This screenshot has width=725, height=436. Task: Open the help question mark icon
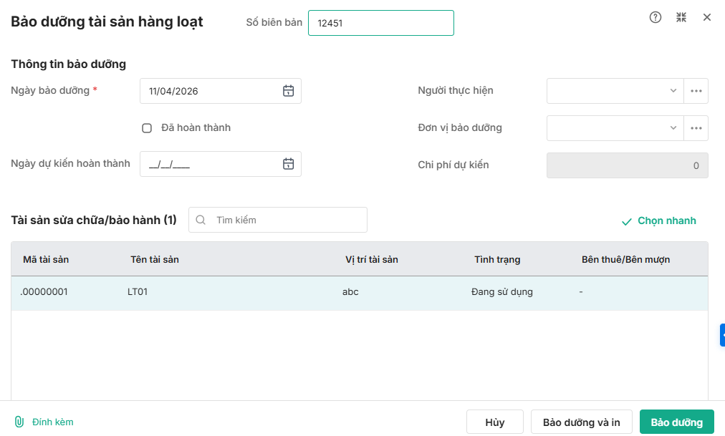[x=656, y=17]
